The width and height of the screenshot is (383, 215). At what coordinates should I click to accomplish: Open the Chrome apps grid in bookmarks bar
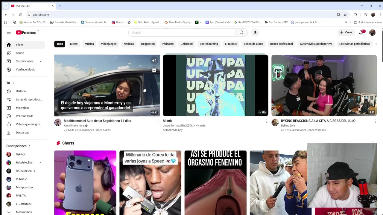coord(5,22)
